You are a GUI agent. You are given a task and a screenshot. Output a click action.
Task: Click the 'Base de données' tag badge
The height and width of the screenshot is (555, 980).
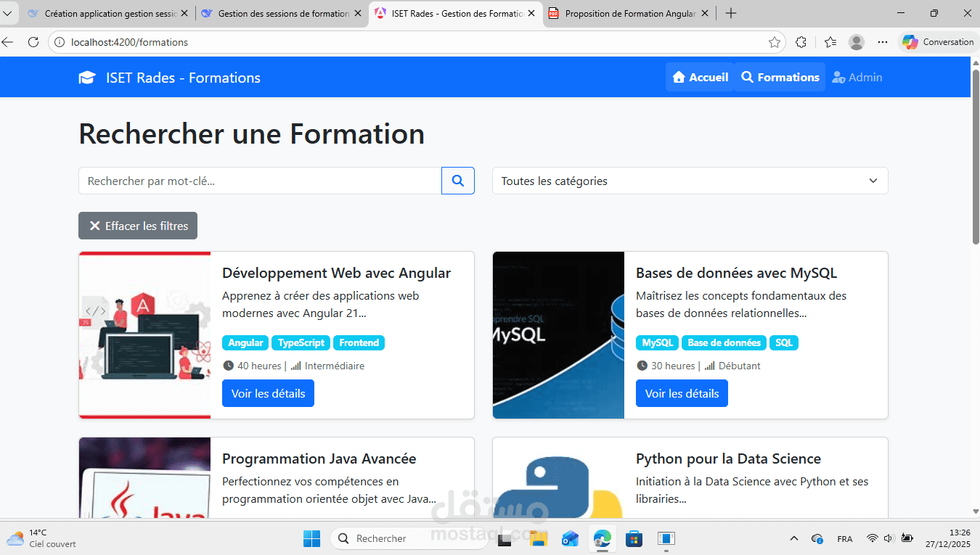724,342
